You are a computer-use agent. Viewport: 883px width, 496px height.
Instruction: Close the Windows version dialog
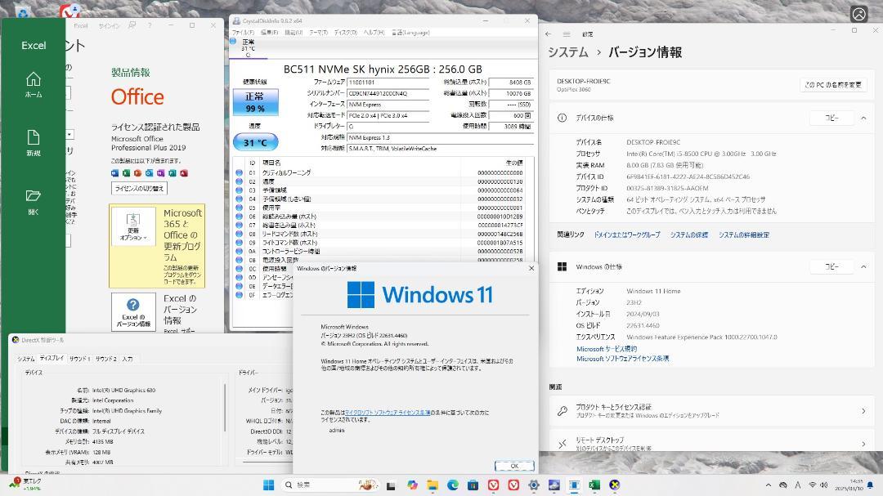tap(531, 269)
